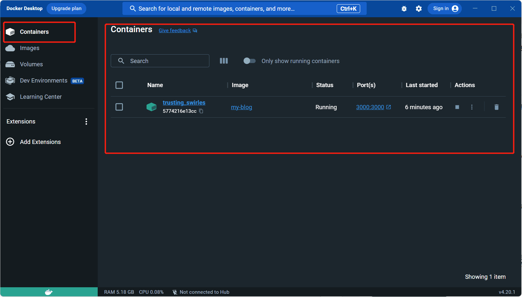The width and height of the screenshot is (522, 297).
Task: Click the Docker whale status icon
Action: (x=49, y=292)
